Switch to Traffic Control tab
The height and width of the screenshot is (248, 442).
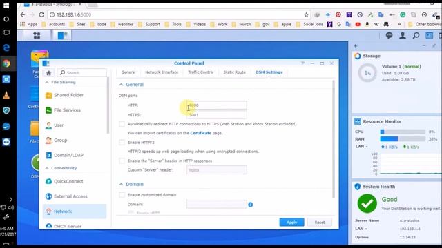pyautogui.click(x=201, y=72)
